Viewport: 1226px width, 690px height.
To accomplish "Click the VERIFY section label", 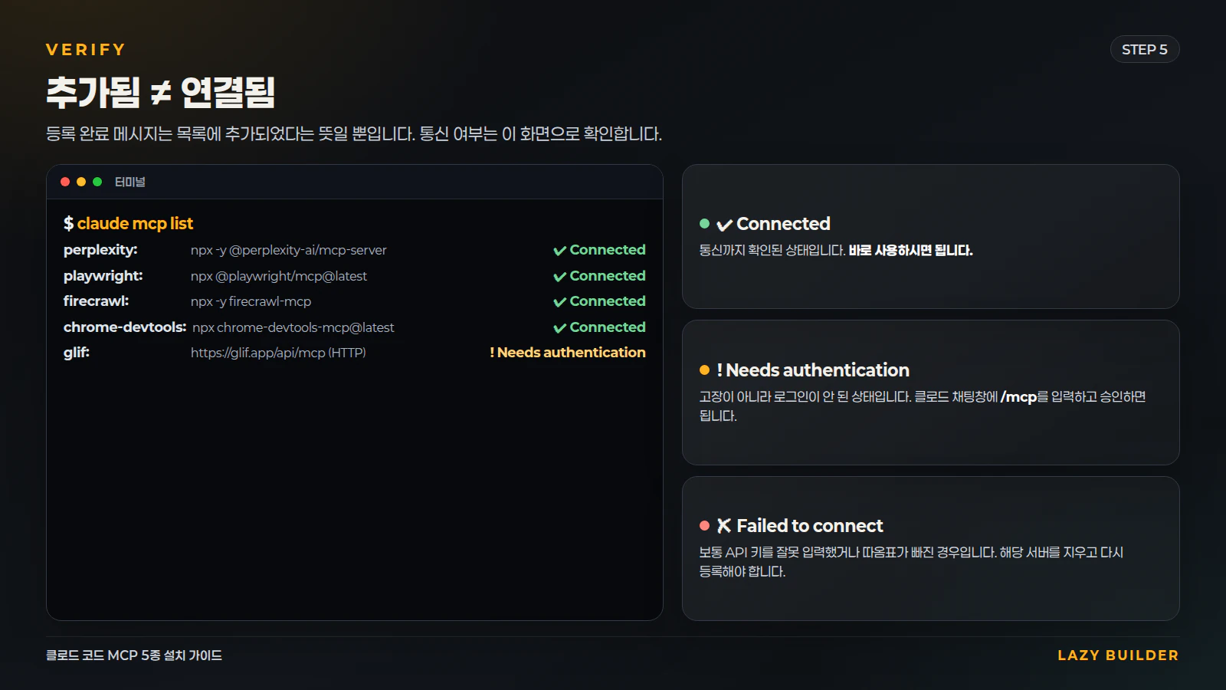I will tap(86, 50).
